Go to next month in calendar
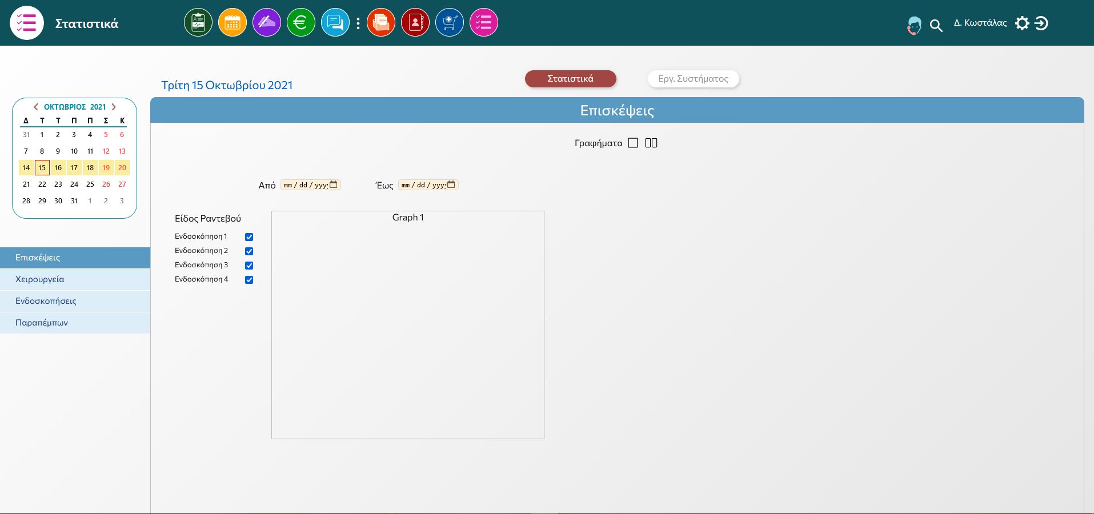Image resolution: width=1094 pixels, height=514 pixels. [x=114, y=107]
